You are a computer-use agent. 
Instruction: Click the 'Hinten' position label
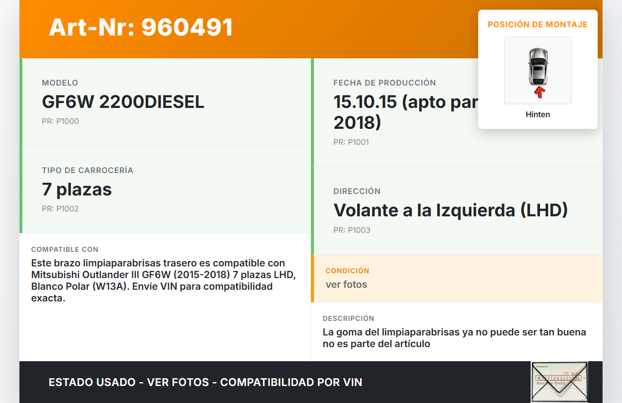tap(538, 115)
